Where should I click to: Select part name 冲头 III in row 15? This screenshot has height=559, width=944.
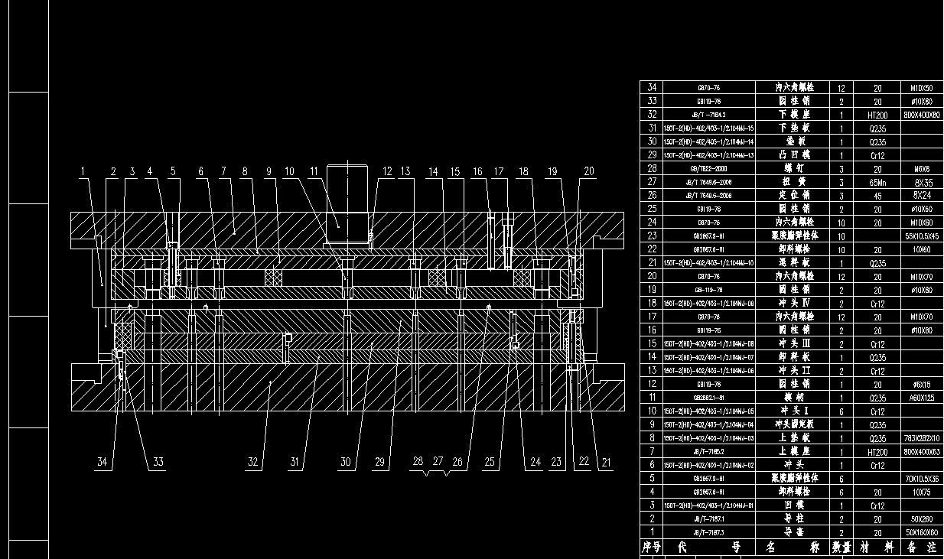793,343
